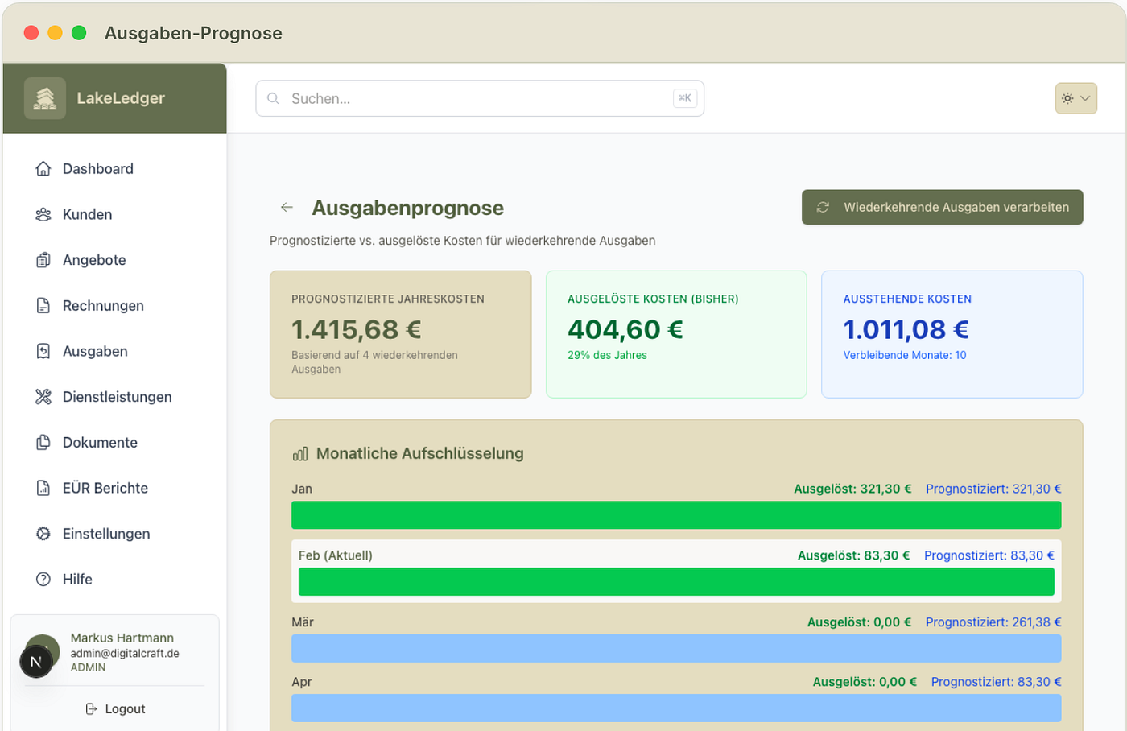Click the Kunden people icon
1127x731 pixels.
(x=43, y=214)
